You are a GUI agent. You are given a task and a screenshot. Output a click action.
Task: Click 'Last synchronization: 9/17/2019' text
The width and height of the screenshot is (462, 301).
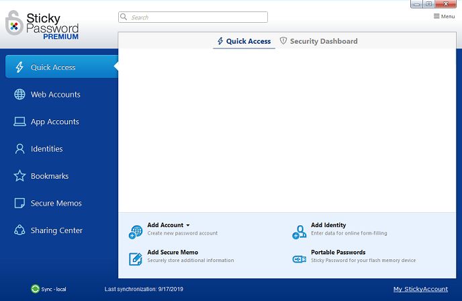click(x=144, y=289)
